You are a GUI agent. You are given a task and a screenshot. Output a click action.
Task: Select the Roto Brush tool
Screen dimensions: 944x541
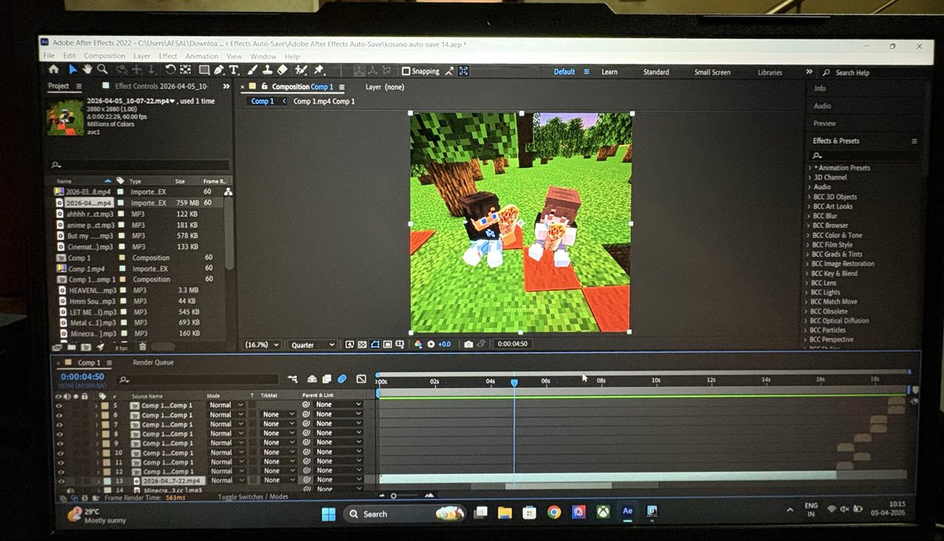tap(301, 71)
